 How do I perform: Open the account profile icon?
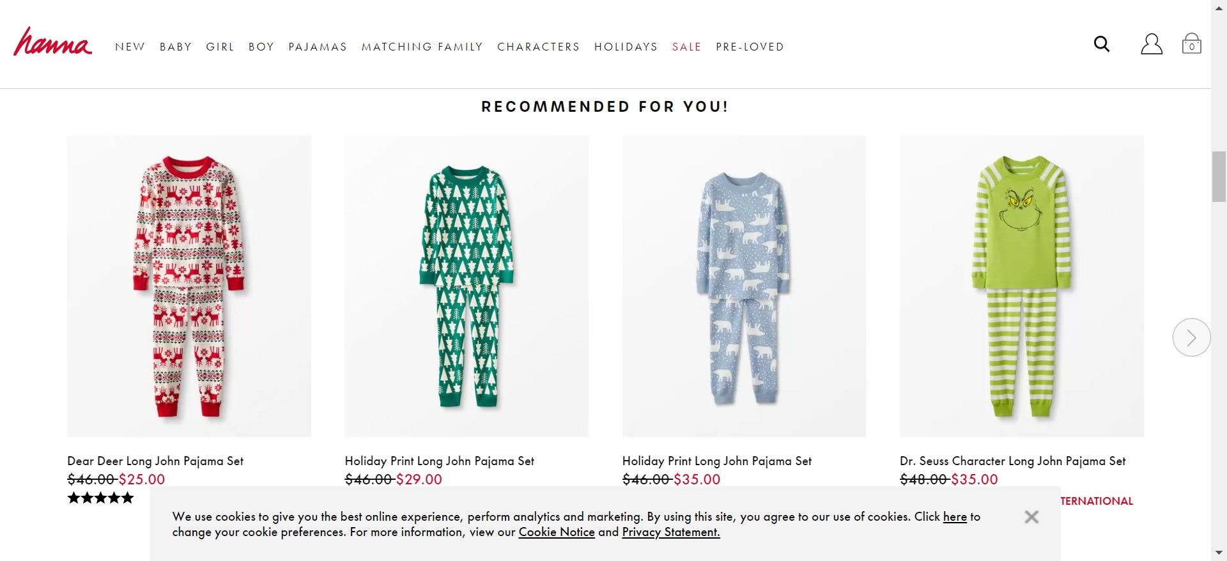[x=1151, y=44]
